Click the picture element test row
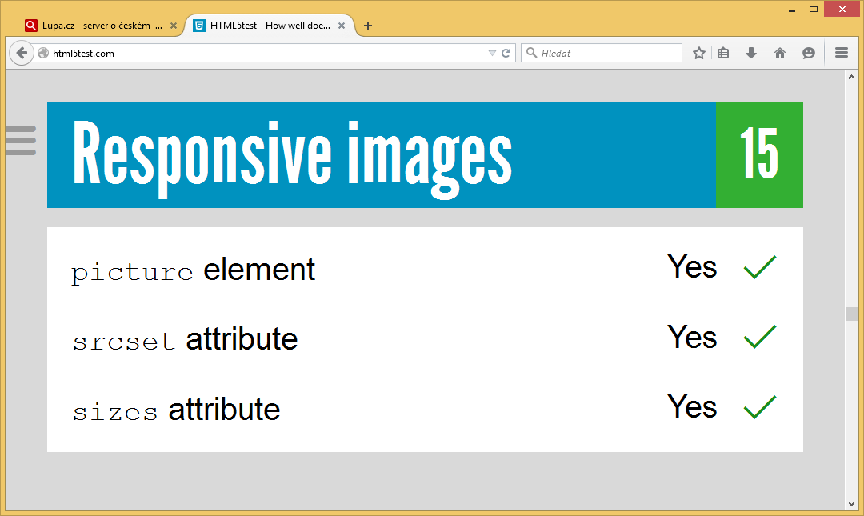Screen dimensions: 864x516 pos(424,269)
